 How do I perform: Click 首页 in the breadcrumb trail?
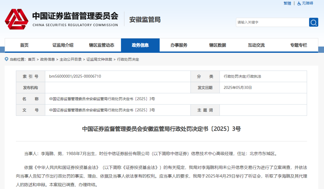point(31,59)
